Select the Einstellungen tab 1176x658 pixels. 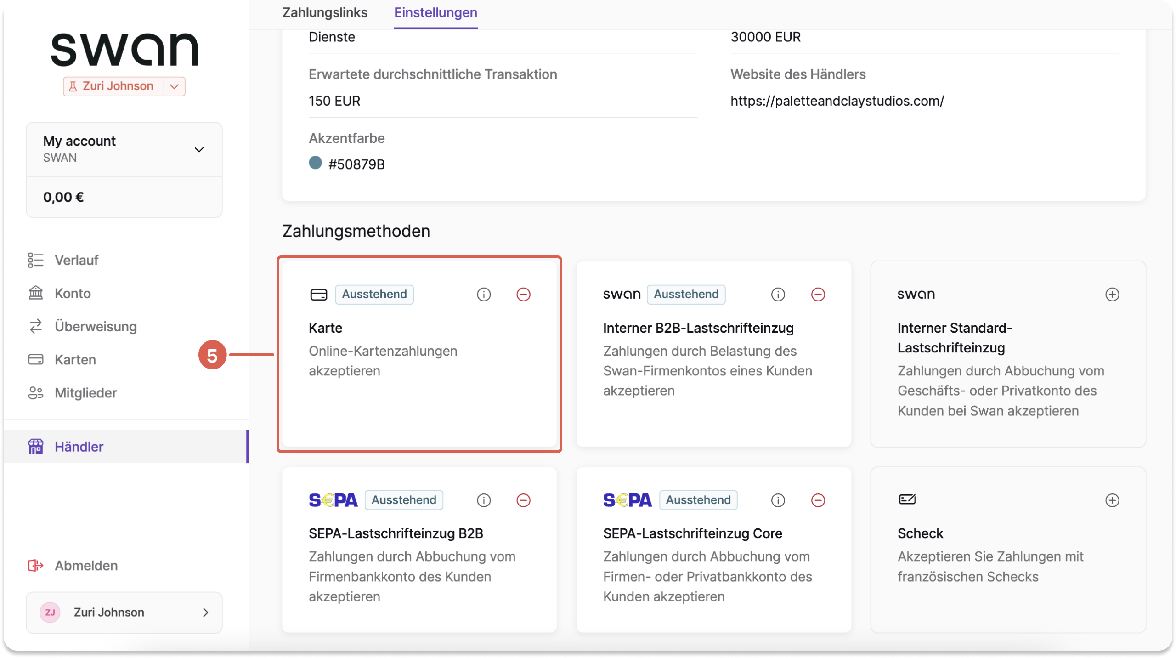pos(435,12)
